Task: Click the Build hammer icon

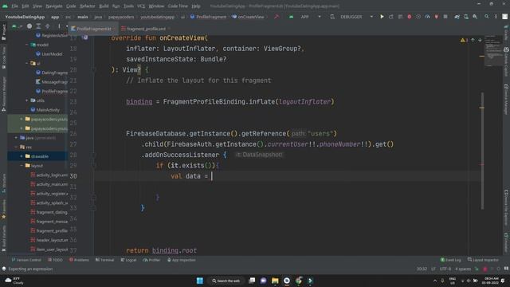Action: (x=277, y=17)
